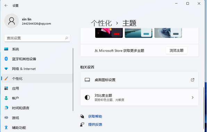207x132 pixels.
Task: Click the 时间和语言 clock globe icon
Action: tap(6, 108)
